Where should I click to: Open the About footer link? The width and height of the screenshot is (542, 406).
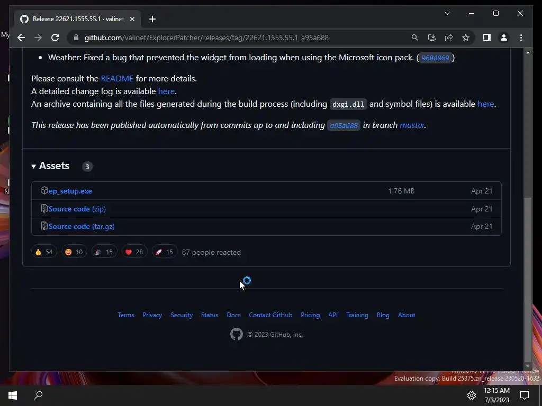[406, 315]
